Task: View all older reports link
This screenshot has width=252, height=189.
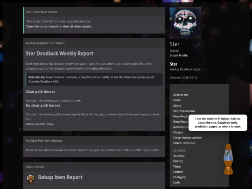Action: point(77,26)
